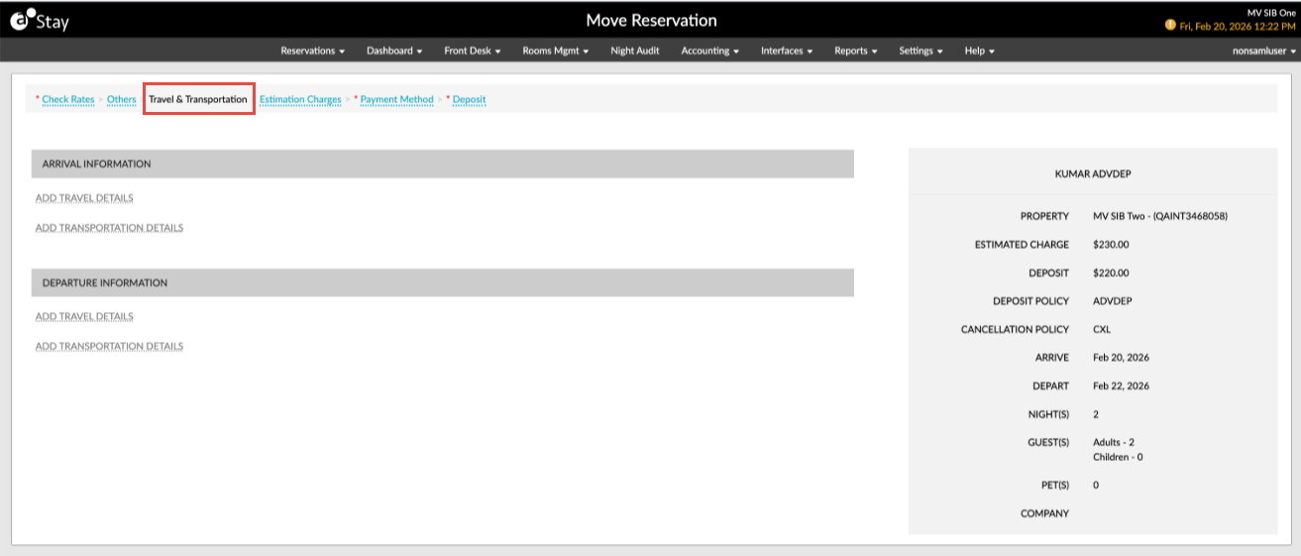The width and height of the screenshot is (1301, 556).
Task: Click the orange alert icon beside the date
Action: click(x=1170, y=26)
